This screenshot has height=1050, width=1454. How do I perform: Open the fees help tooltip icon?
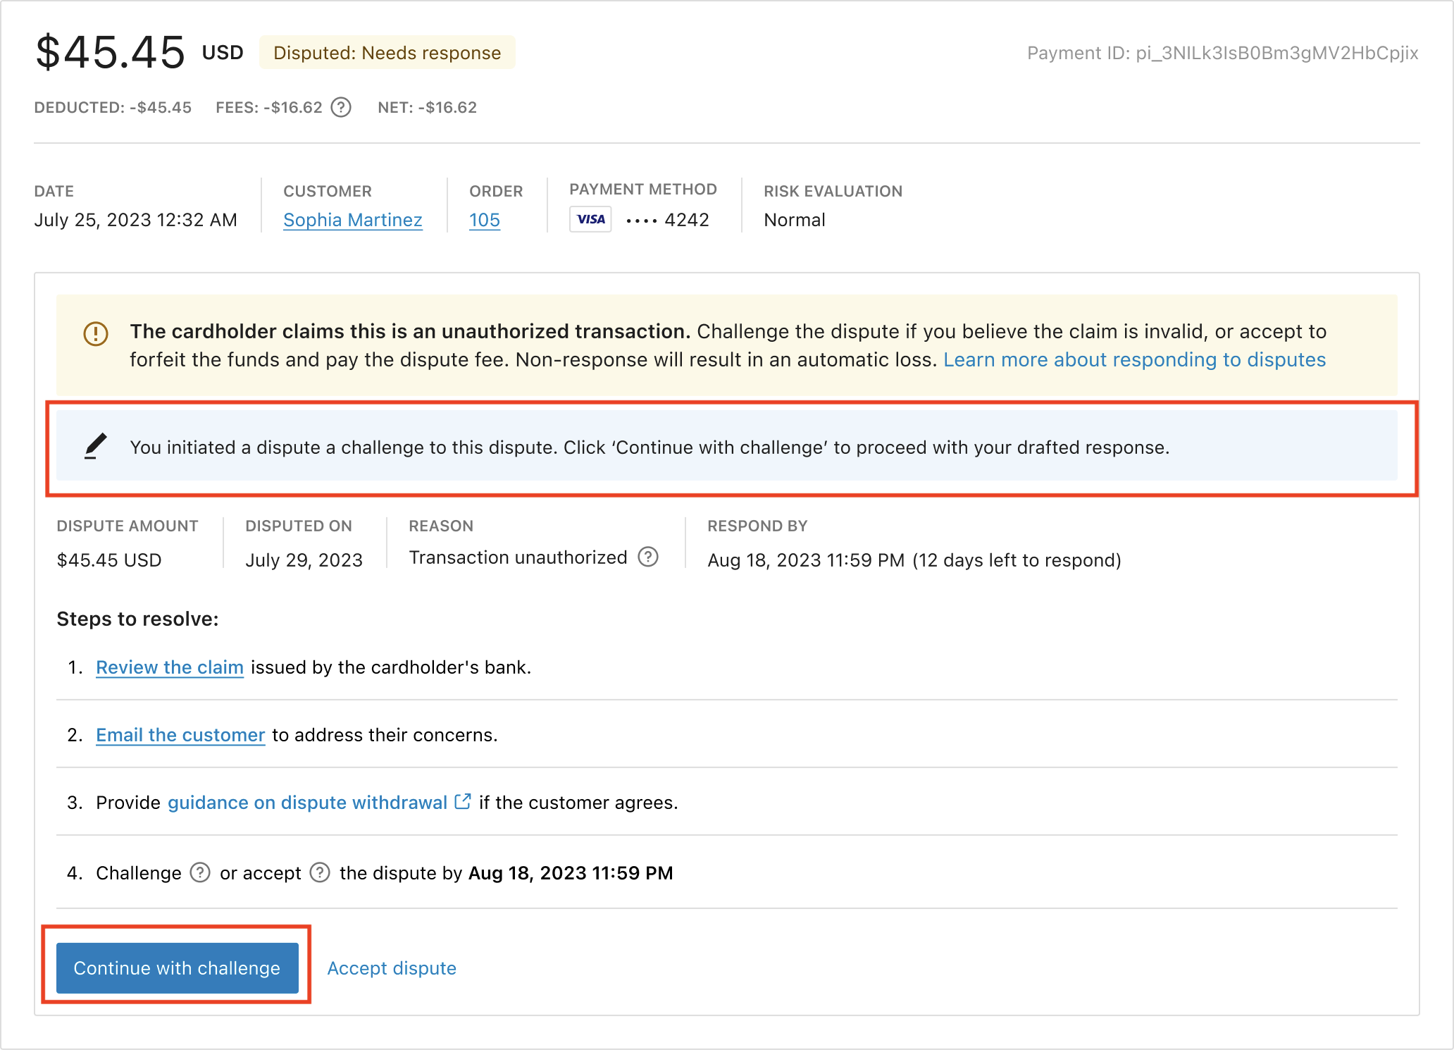tap(341, 107)
